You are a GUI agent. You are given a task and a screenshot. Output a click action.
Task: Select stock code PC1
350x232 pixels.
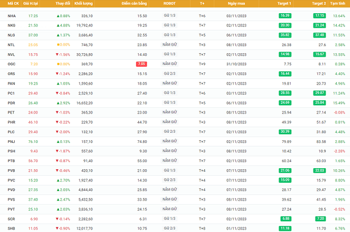[11, 93]
